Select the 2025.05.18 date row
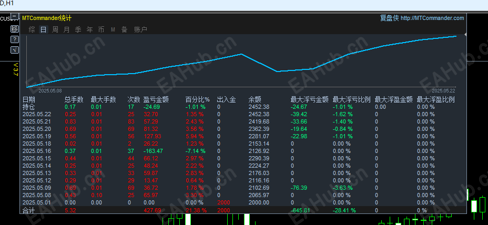 [37, 144]
